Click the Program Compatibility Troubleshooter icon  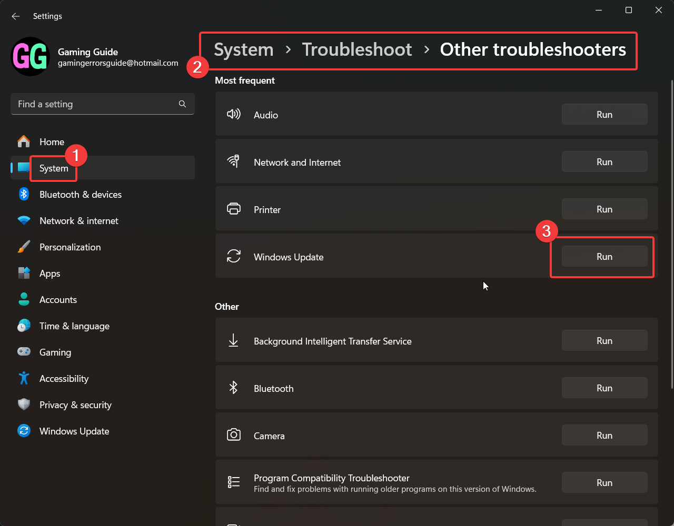point(234,482)
